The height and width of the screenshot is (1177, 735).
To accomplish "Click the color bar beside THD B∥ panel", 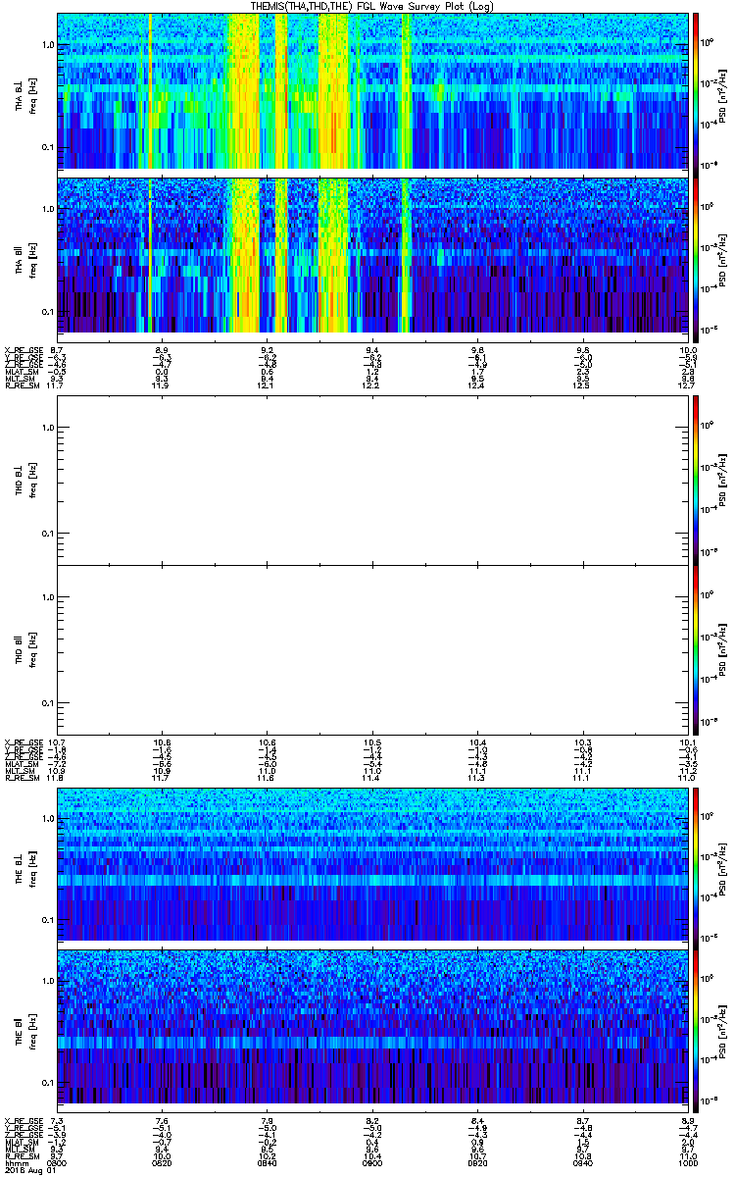I will tap(697, 649).
